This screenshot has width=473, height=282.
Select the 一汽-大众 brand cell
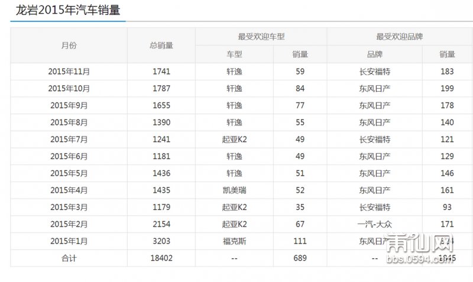tap(375, 224)
